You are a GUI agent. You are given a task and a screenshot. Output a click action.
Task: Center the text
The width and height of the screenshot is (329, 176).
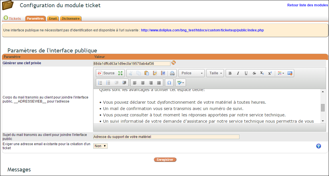click(143, 83)
